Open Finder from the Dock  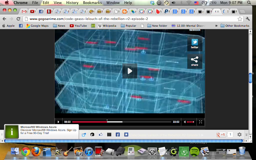click(15, 151)
